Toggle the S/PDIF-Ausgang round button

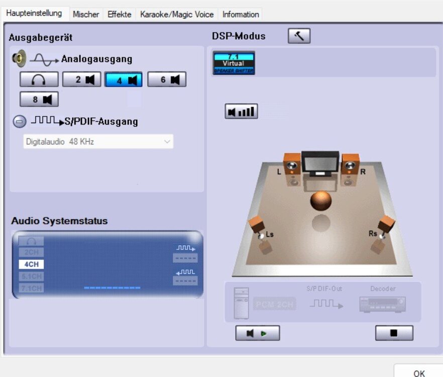coord(20,121)
